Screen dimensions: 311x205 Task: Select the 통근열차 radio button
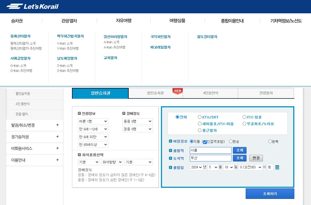coord(200,130)
